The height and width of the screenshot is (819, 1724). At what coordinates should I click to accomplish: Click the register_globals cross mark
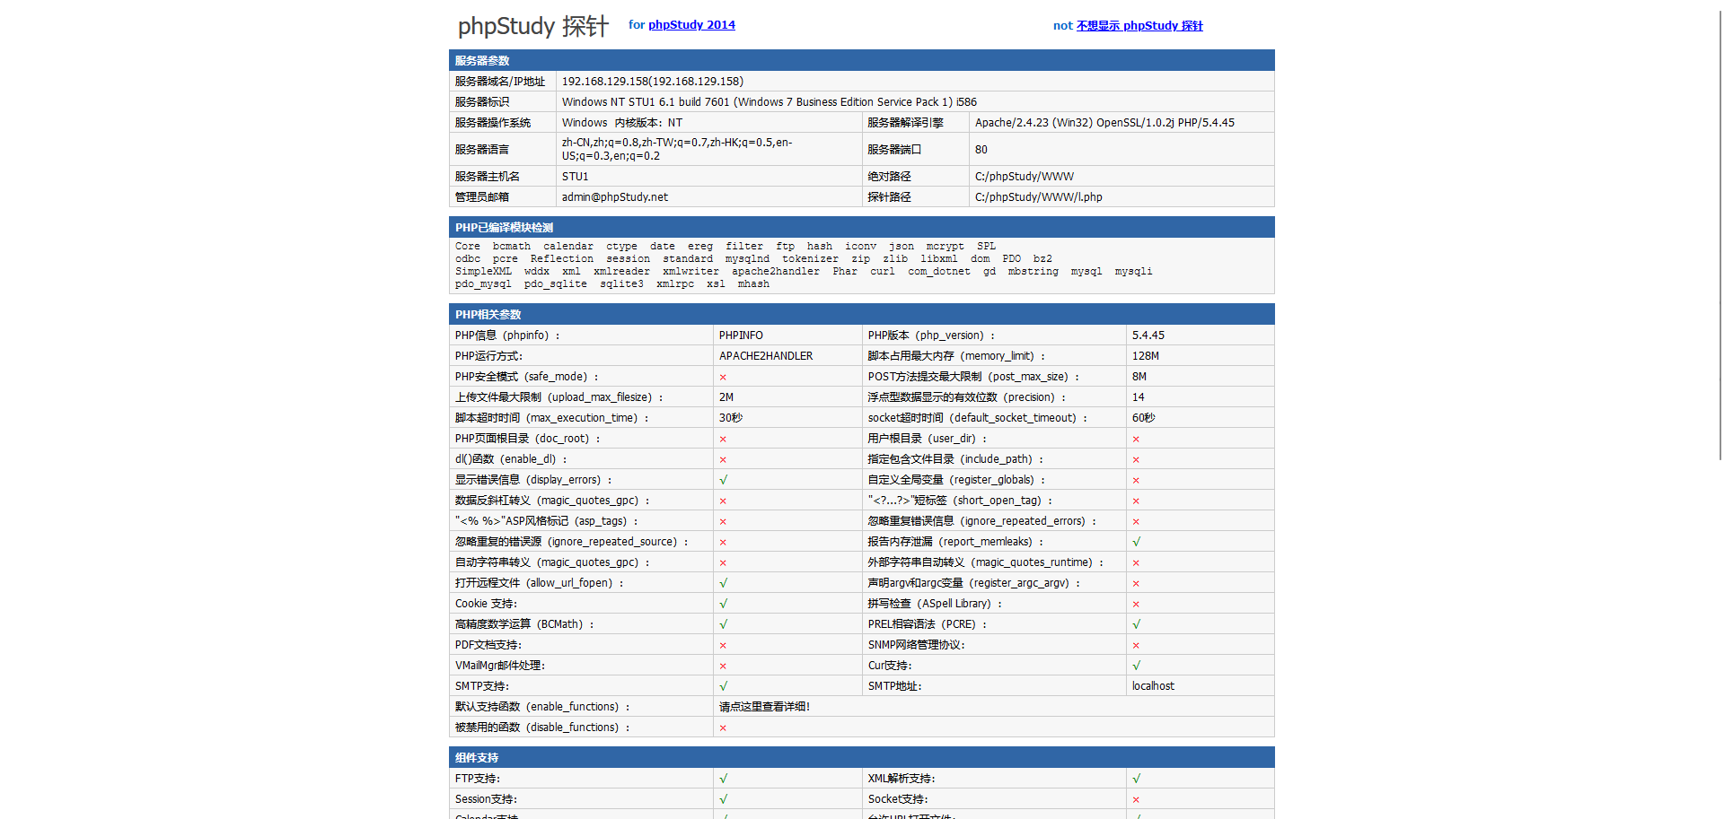(x=1136, y=481)
